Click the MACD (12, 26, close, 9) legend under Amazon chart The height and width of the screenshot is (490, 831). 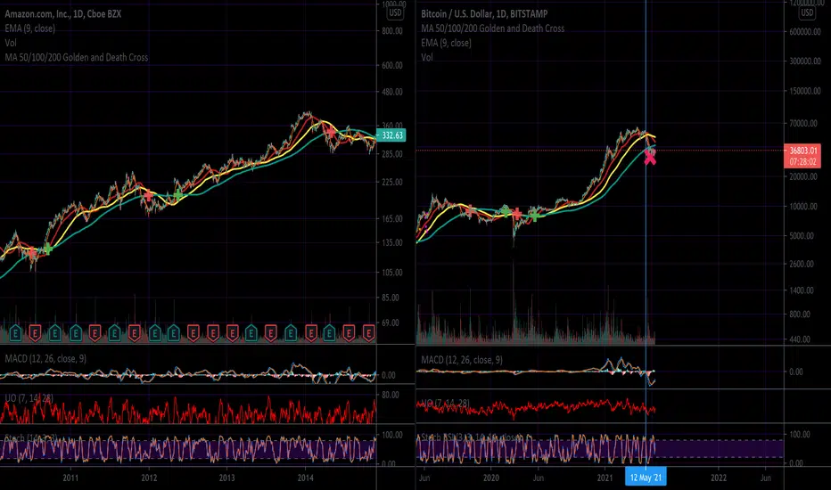45,359
